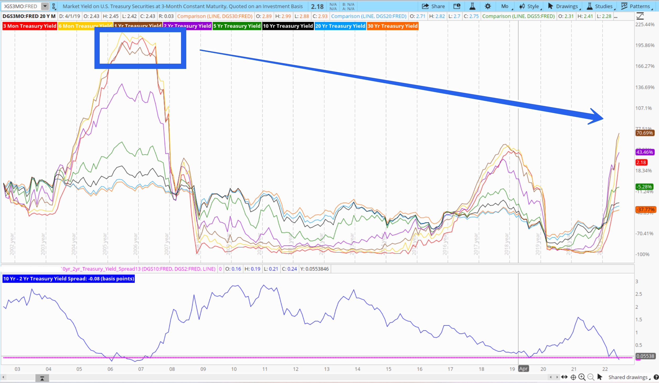Open the Mo timeframe dropdown
Screen dimensions: 659x383
click(505, 6)
